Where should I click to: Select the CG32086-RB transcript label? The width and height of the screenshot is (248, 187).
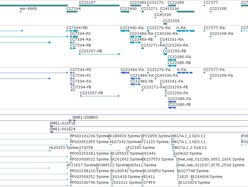[x=179, y=63]
